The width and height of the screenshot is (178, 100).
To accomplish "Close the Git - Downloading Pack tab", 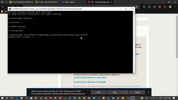I will click(111, 2).
